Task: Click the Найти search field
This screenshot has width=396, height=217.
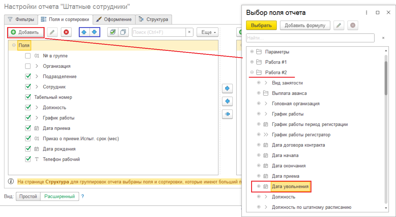Action: point(310,38)
